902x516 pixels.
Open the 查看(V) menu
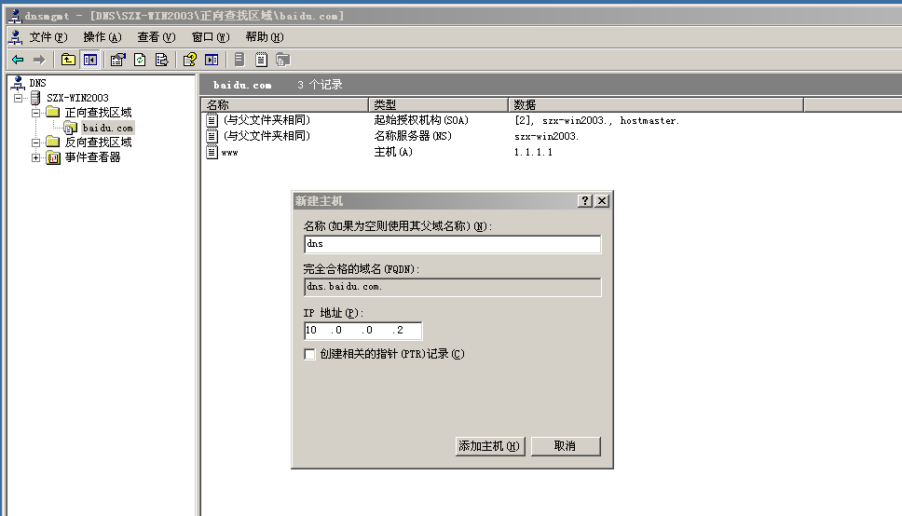156,37
